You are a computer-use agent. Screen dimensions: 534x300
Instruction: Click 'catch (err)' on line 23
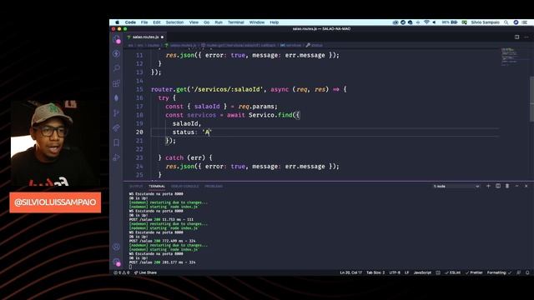185,157
